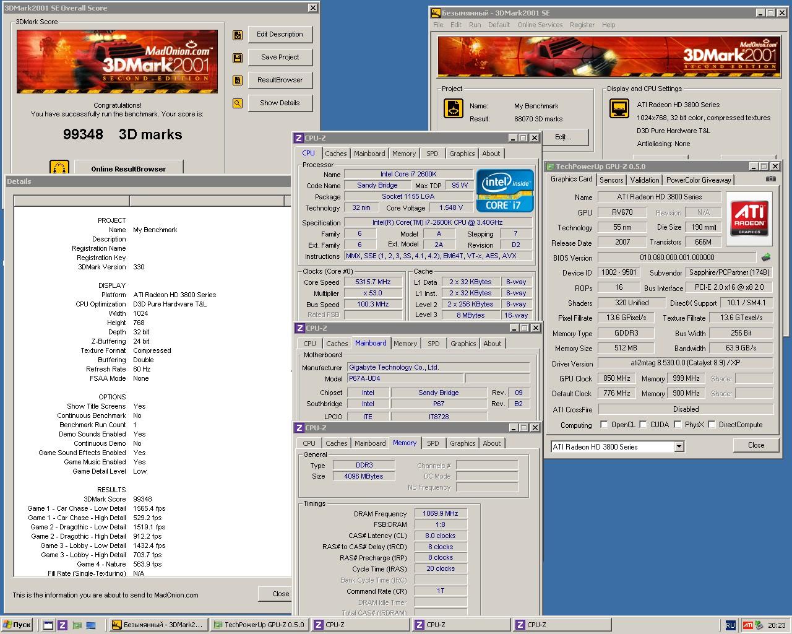The width and height of the screenshot is (792, 634).
Task: Click the taskbar clock showing 20:23
Action: pos(777,625)
